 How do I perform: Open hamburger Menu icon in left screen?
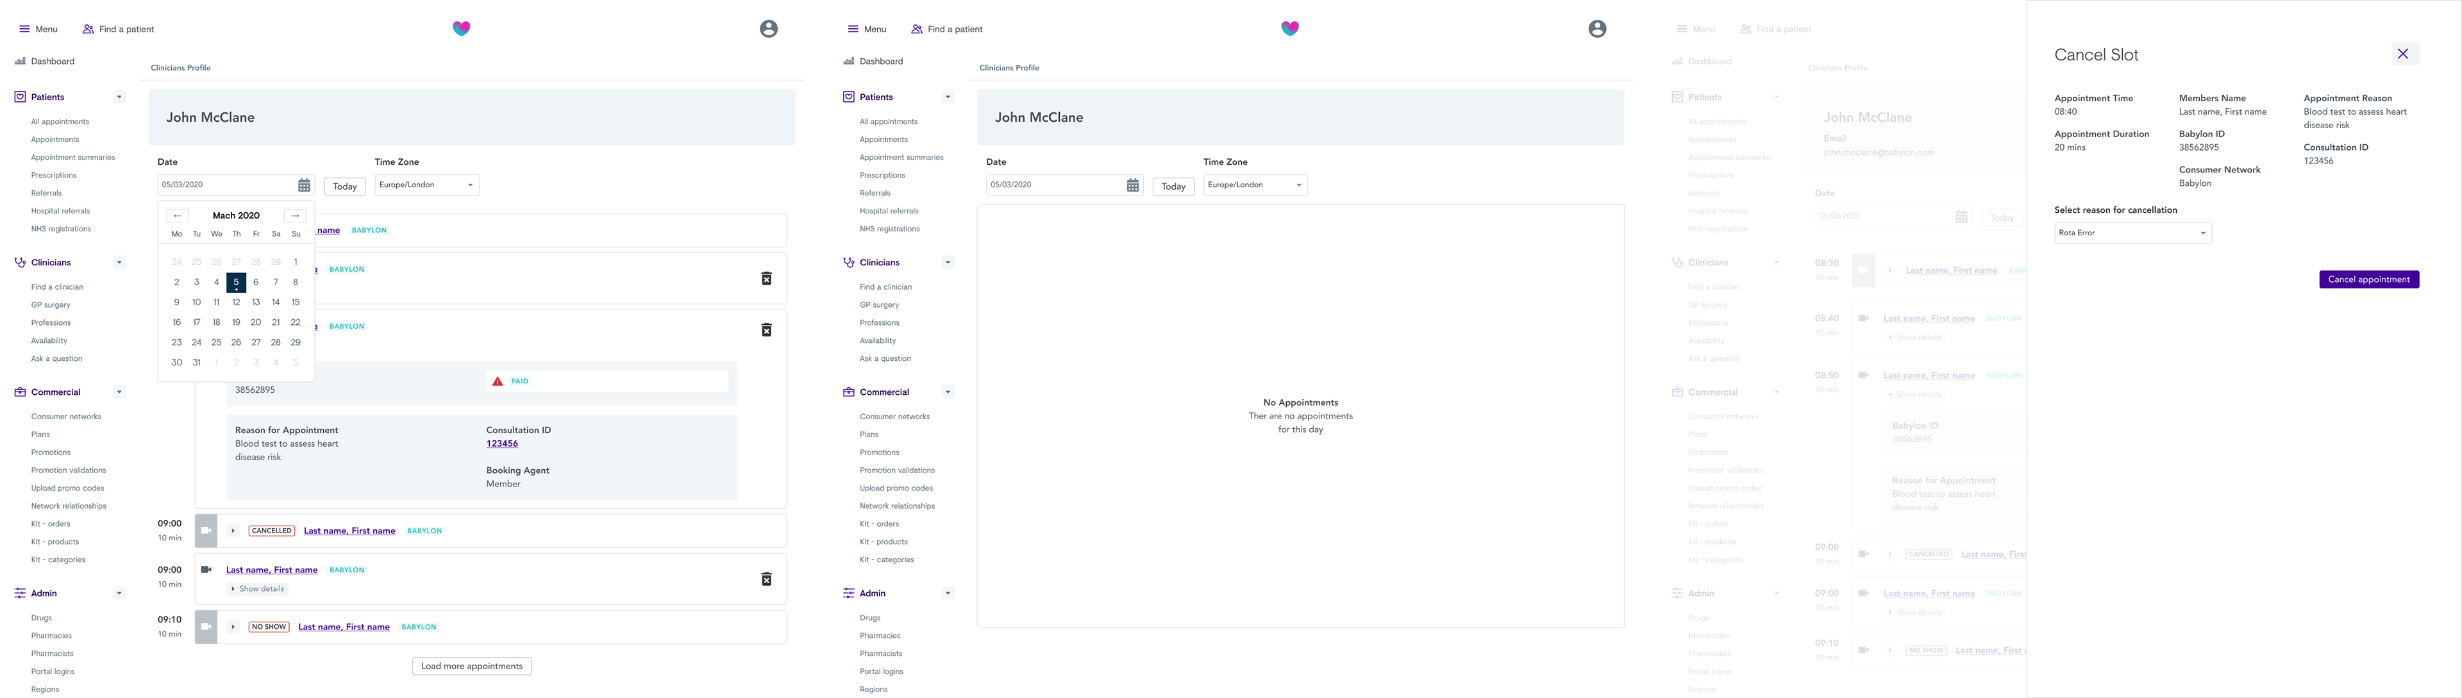pyautogui.click(x=25, y=29)
